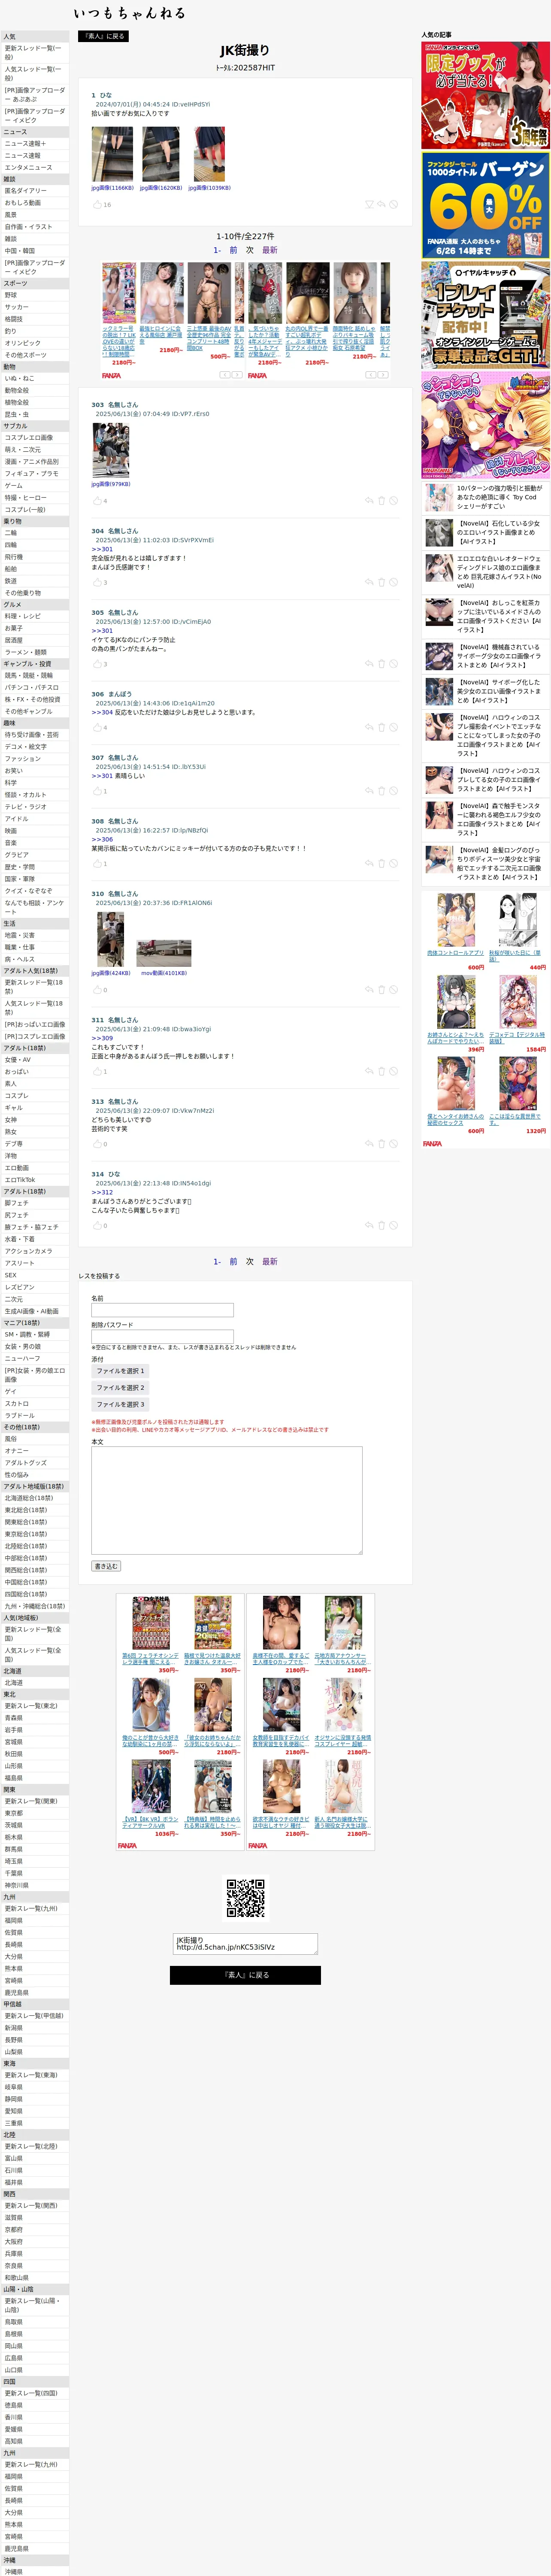Click the 1- link in the bottom pagination

coord(217,1261)
